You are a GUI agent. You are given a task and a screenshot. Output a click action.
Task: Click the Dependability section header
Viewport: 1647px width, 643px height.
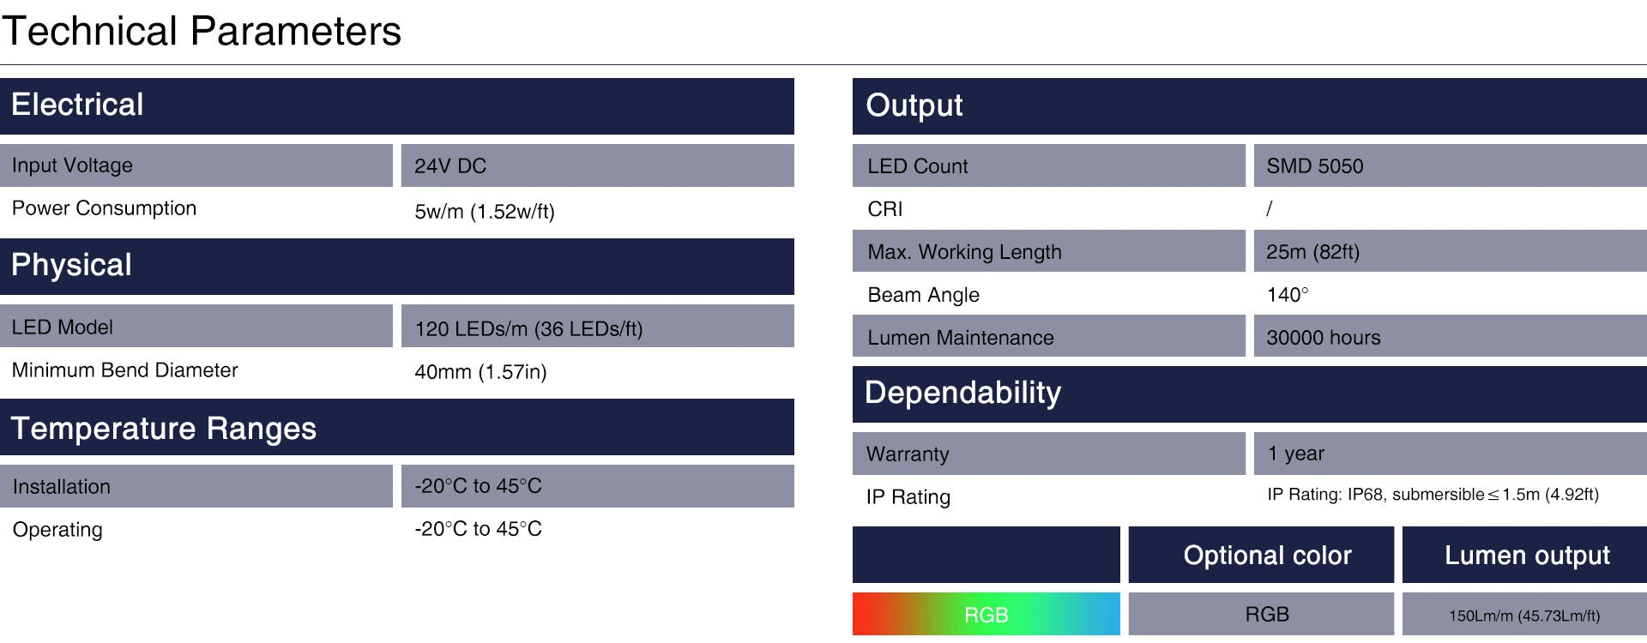tap(962, 394)
